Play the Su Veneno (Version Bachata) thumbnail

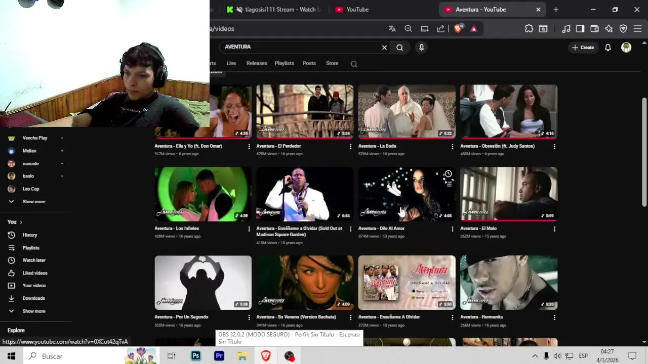tap(305, 283)
